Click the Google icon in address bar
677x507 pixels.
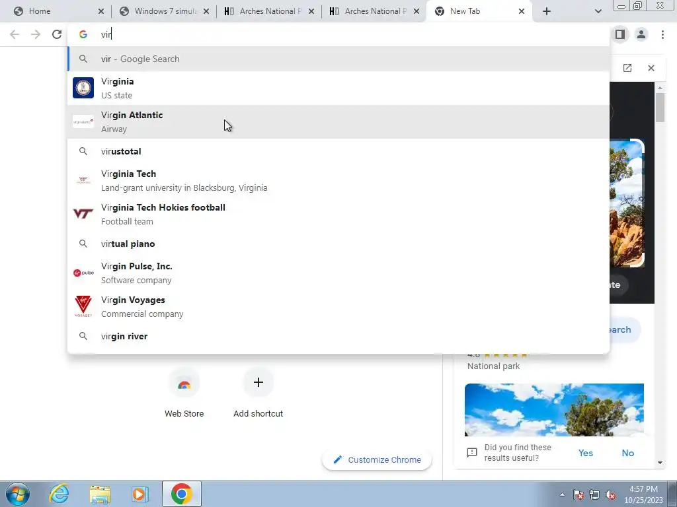[83, 34]
